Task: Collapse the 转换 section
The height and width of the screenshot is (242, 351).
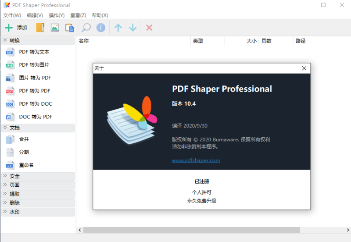Action: pyautogui.click(x=38, y=40)
